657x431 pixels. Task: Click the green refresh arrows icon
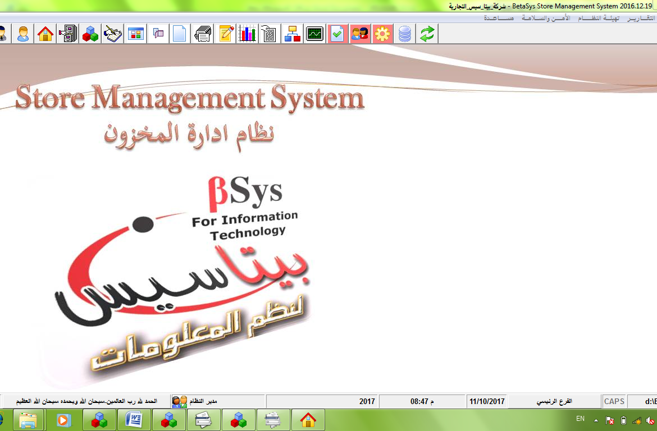click(427, 34)
